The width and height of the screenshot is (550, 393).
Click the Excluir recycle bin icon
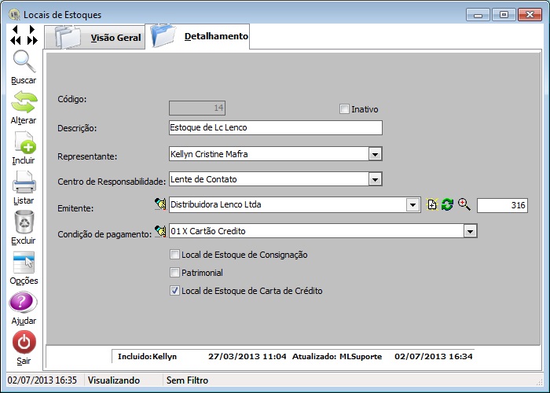pyautogui.click(x=24, y=223)
